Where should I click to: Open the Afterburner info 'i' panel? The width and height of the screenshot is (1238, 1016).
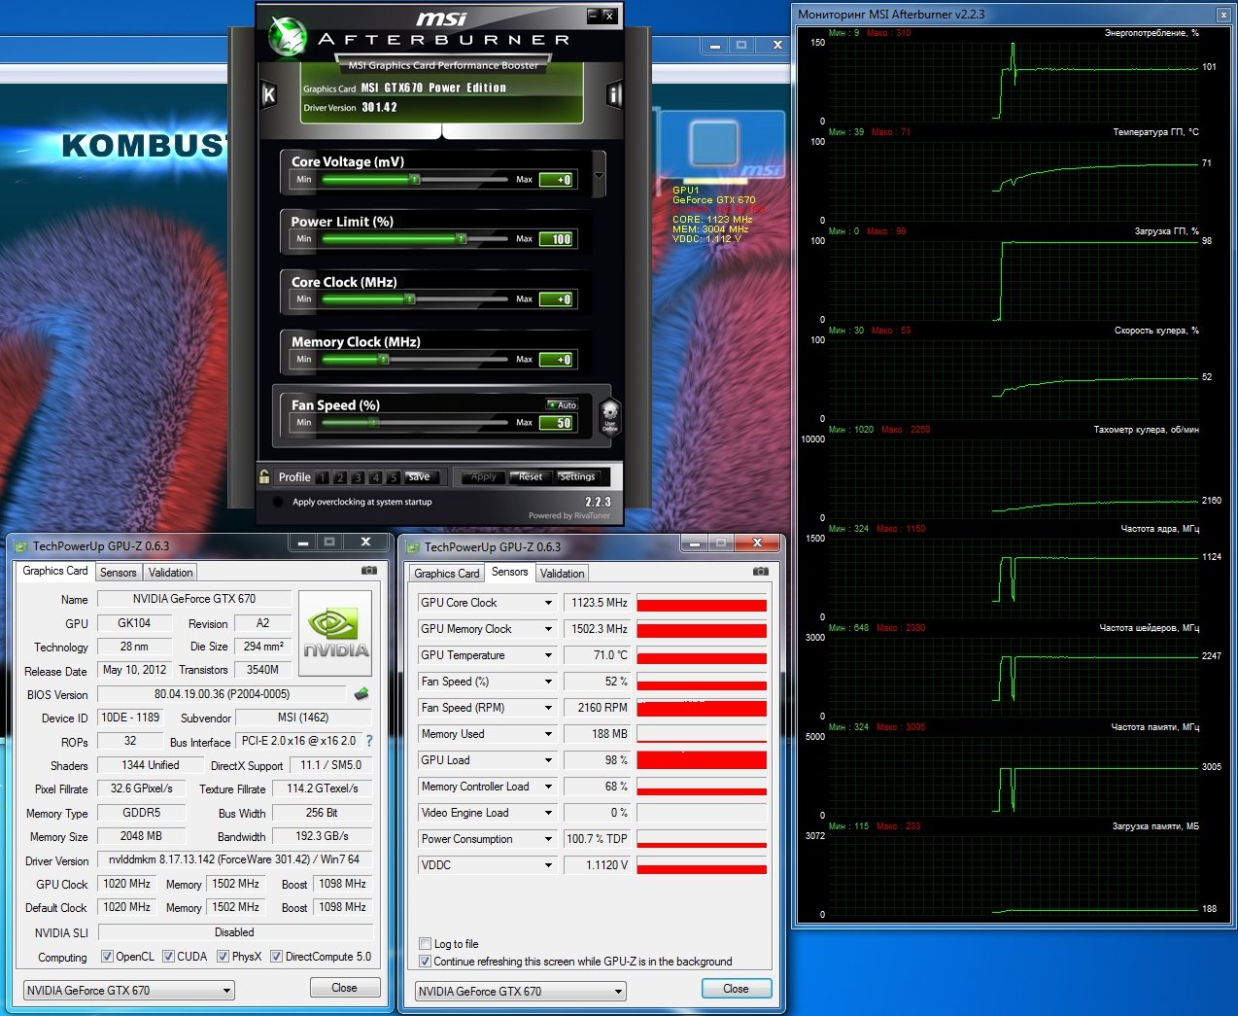coord(613,94)
